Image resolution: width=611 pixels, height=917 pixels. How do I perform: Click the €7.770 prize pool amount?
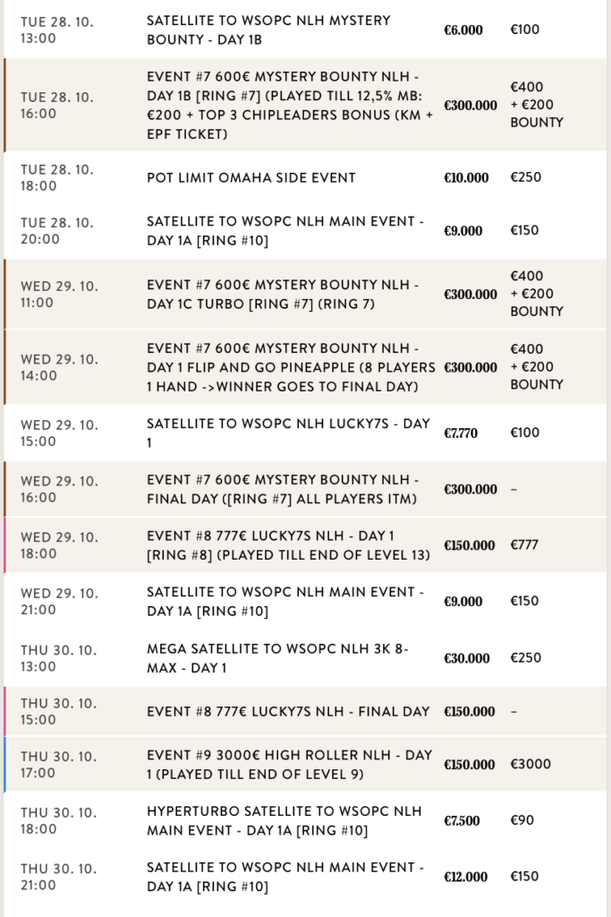click(461, 433)
